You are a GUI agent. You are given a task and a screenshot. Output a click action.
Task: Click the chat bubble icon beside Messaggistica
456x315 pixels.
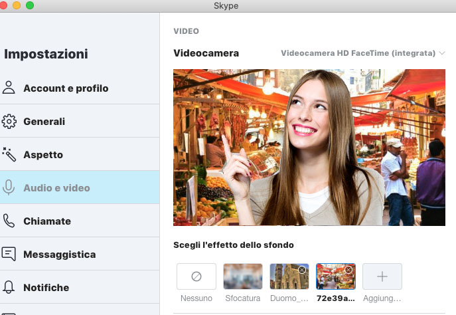pos(9,254)
